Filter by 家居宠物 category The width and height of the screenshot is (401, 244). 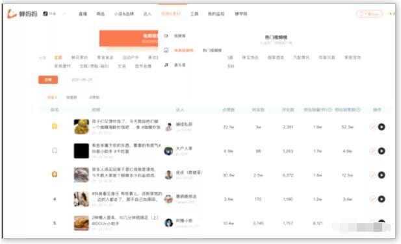[352, 57]
